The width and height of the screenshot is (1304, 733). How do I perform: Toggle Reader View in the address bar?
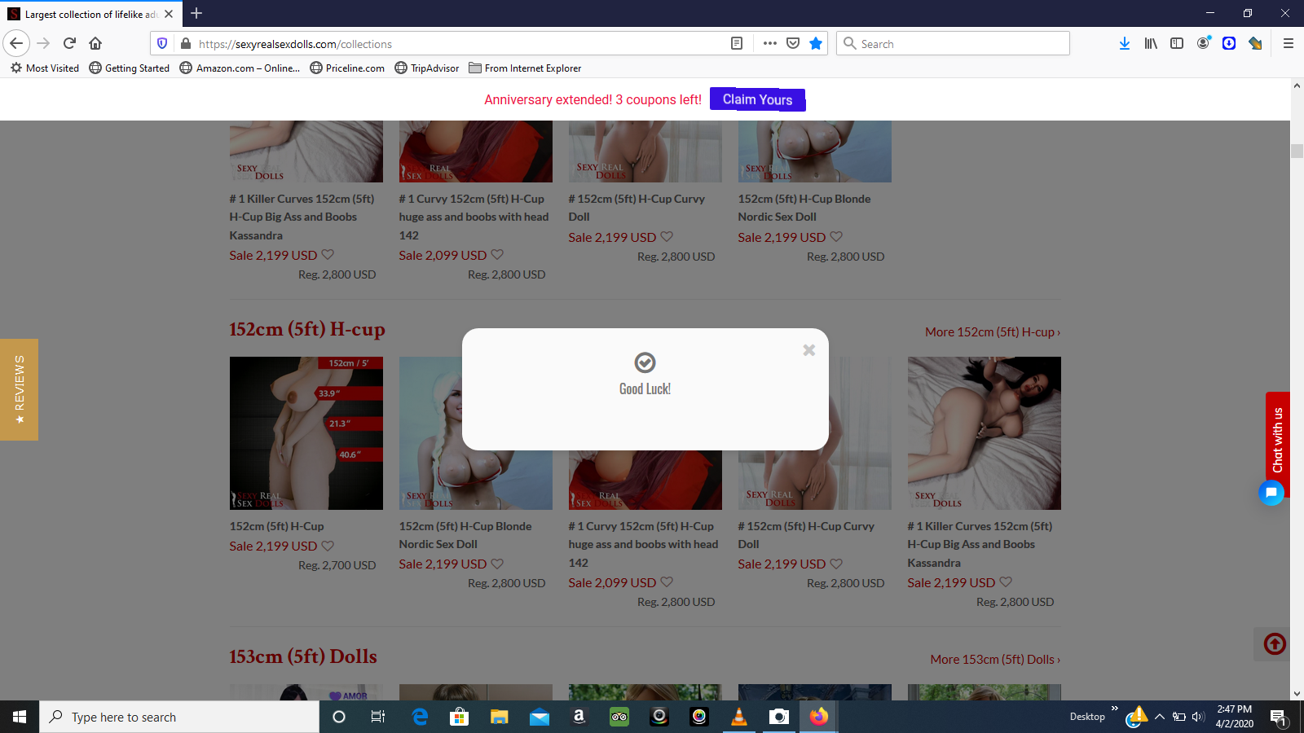pos(737,43)
